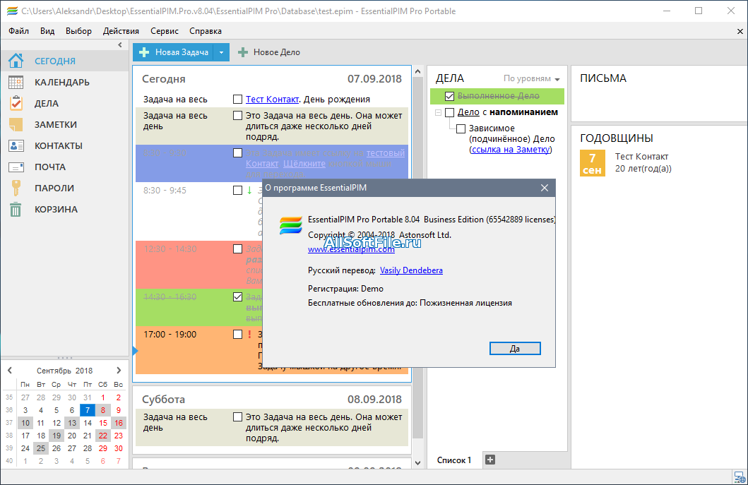Click network status icon in status bar

point(740,477)
